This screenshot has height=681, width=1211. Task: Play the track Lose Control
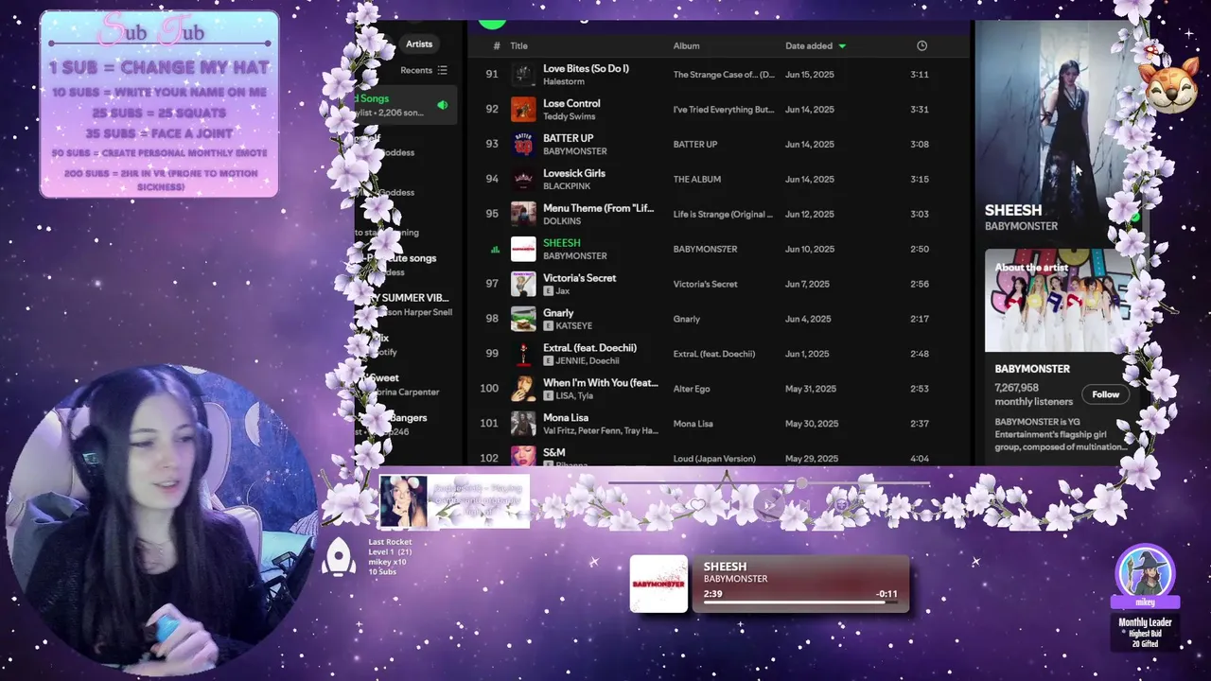click(571, 103)
